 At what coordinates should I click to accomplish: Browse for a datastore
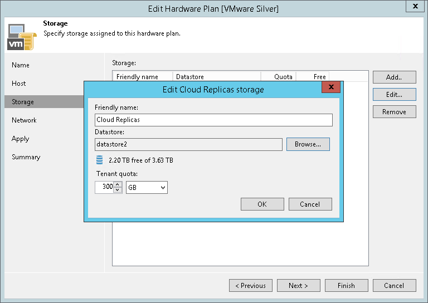(x=308, y=144)
